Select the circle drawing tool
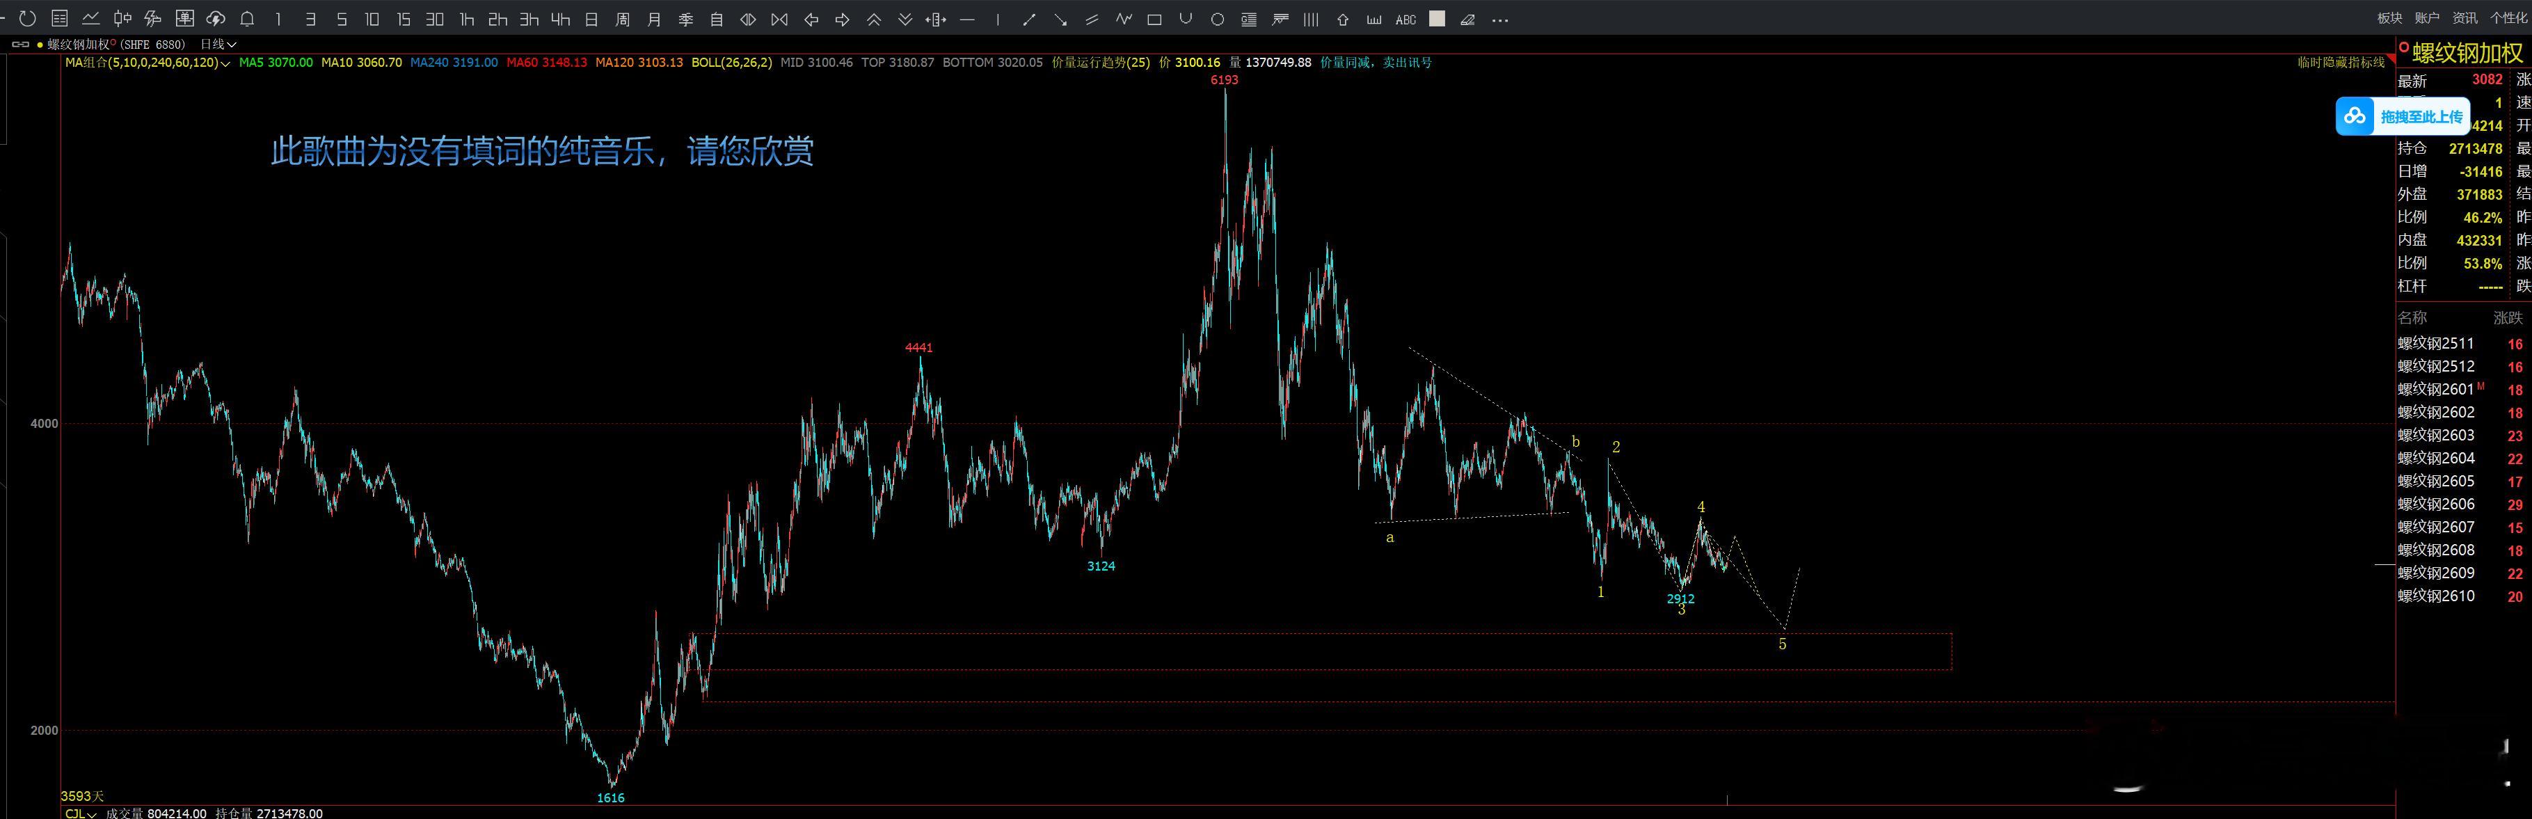Image resolution: width=2532 pixels, height=819 pixels. pos(1217,19)
